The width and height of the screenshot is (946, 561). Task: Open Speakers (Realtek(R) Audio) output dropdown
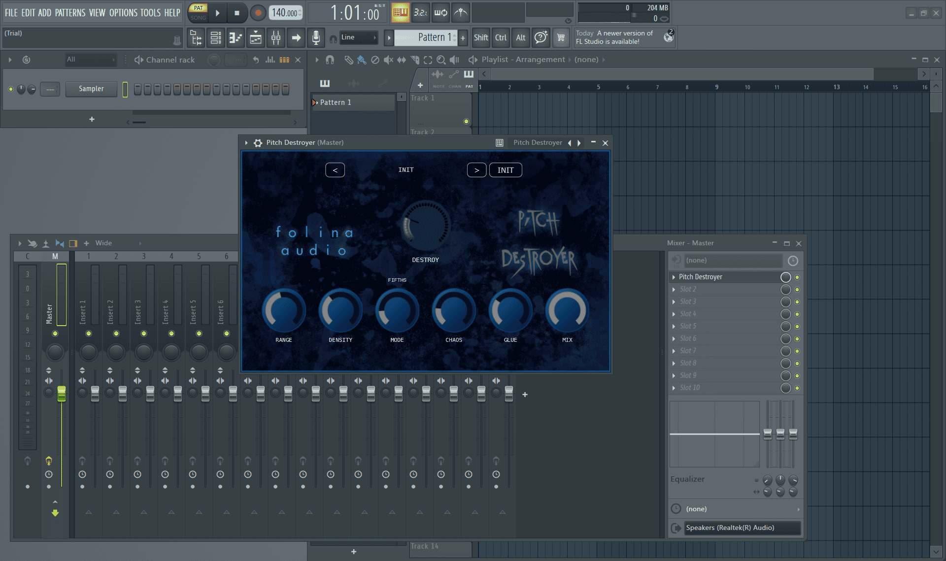tap(742, 528)
